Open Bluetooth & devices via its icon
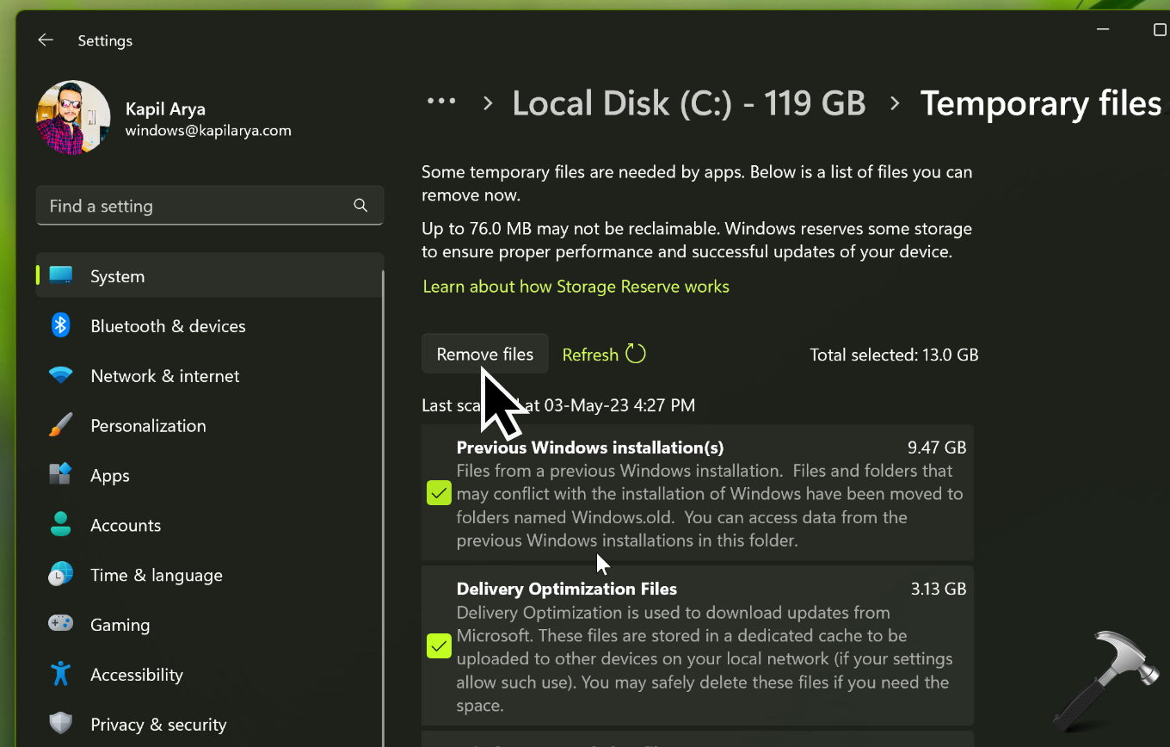Image resolution: width=1170 pixels, height=747 pixels. point(60,325)
